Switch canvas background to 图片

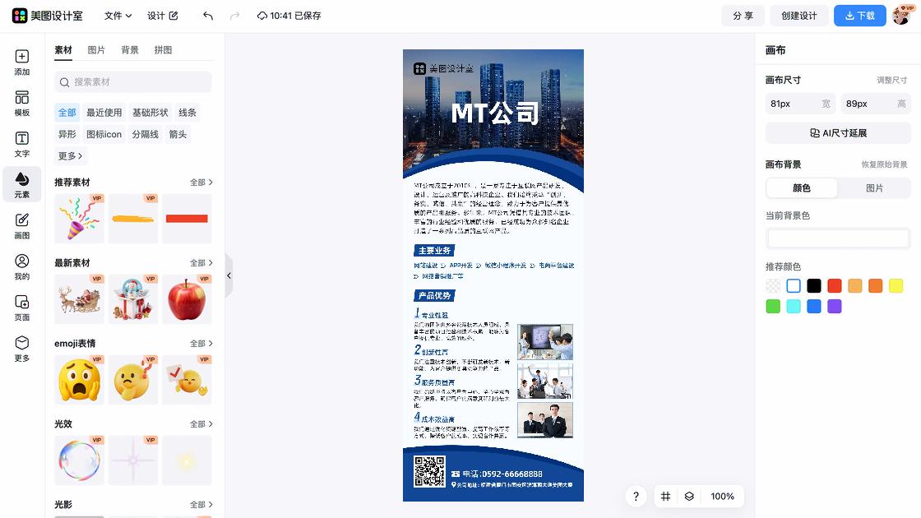pyautogui.click(x=875, y=187)
